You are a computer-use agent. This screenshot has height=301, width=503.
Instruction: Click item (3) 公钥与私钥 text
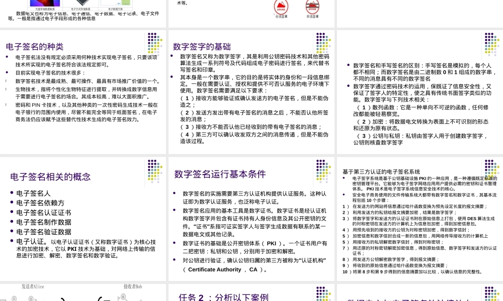(x=421, y=139)
